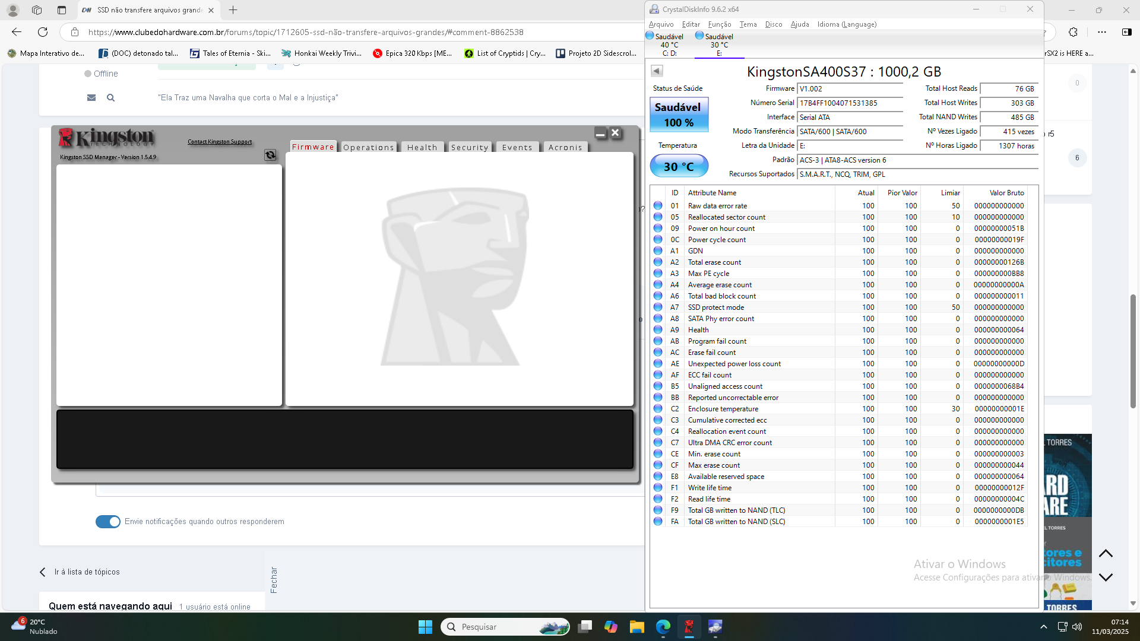Switch to the Health tab in Kingston
The image size is (1140, 641).
[422, 147]
